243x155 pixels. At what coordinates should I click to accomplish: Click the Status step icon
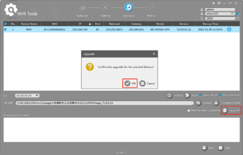tap(151, 7)
